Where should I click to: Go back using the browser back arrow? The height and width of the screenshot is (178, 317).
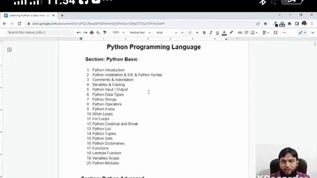pyautogui.click(x=4, y=24)
